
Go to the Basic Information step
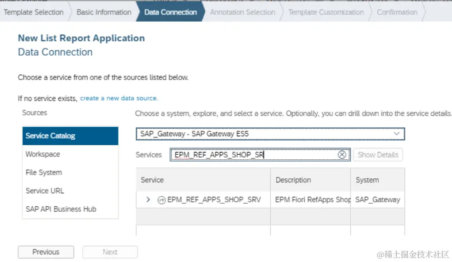coord(104,12)
